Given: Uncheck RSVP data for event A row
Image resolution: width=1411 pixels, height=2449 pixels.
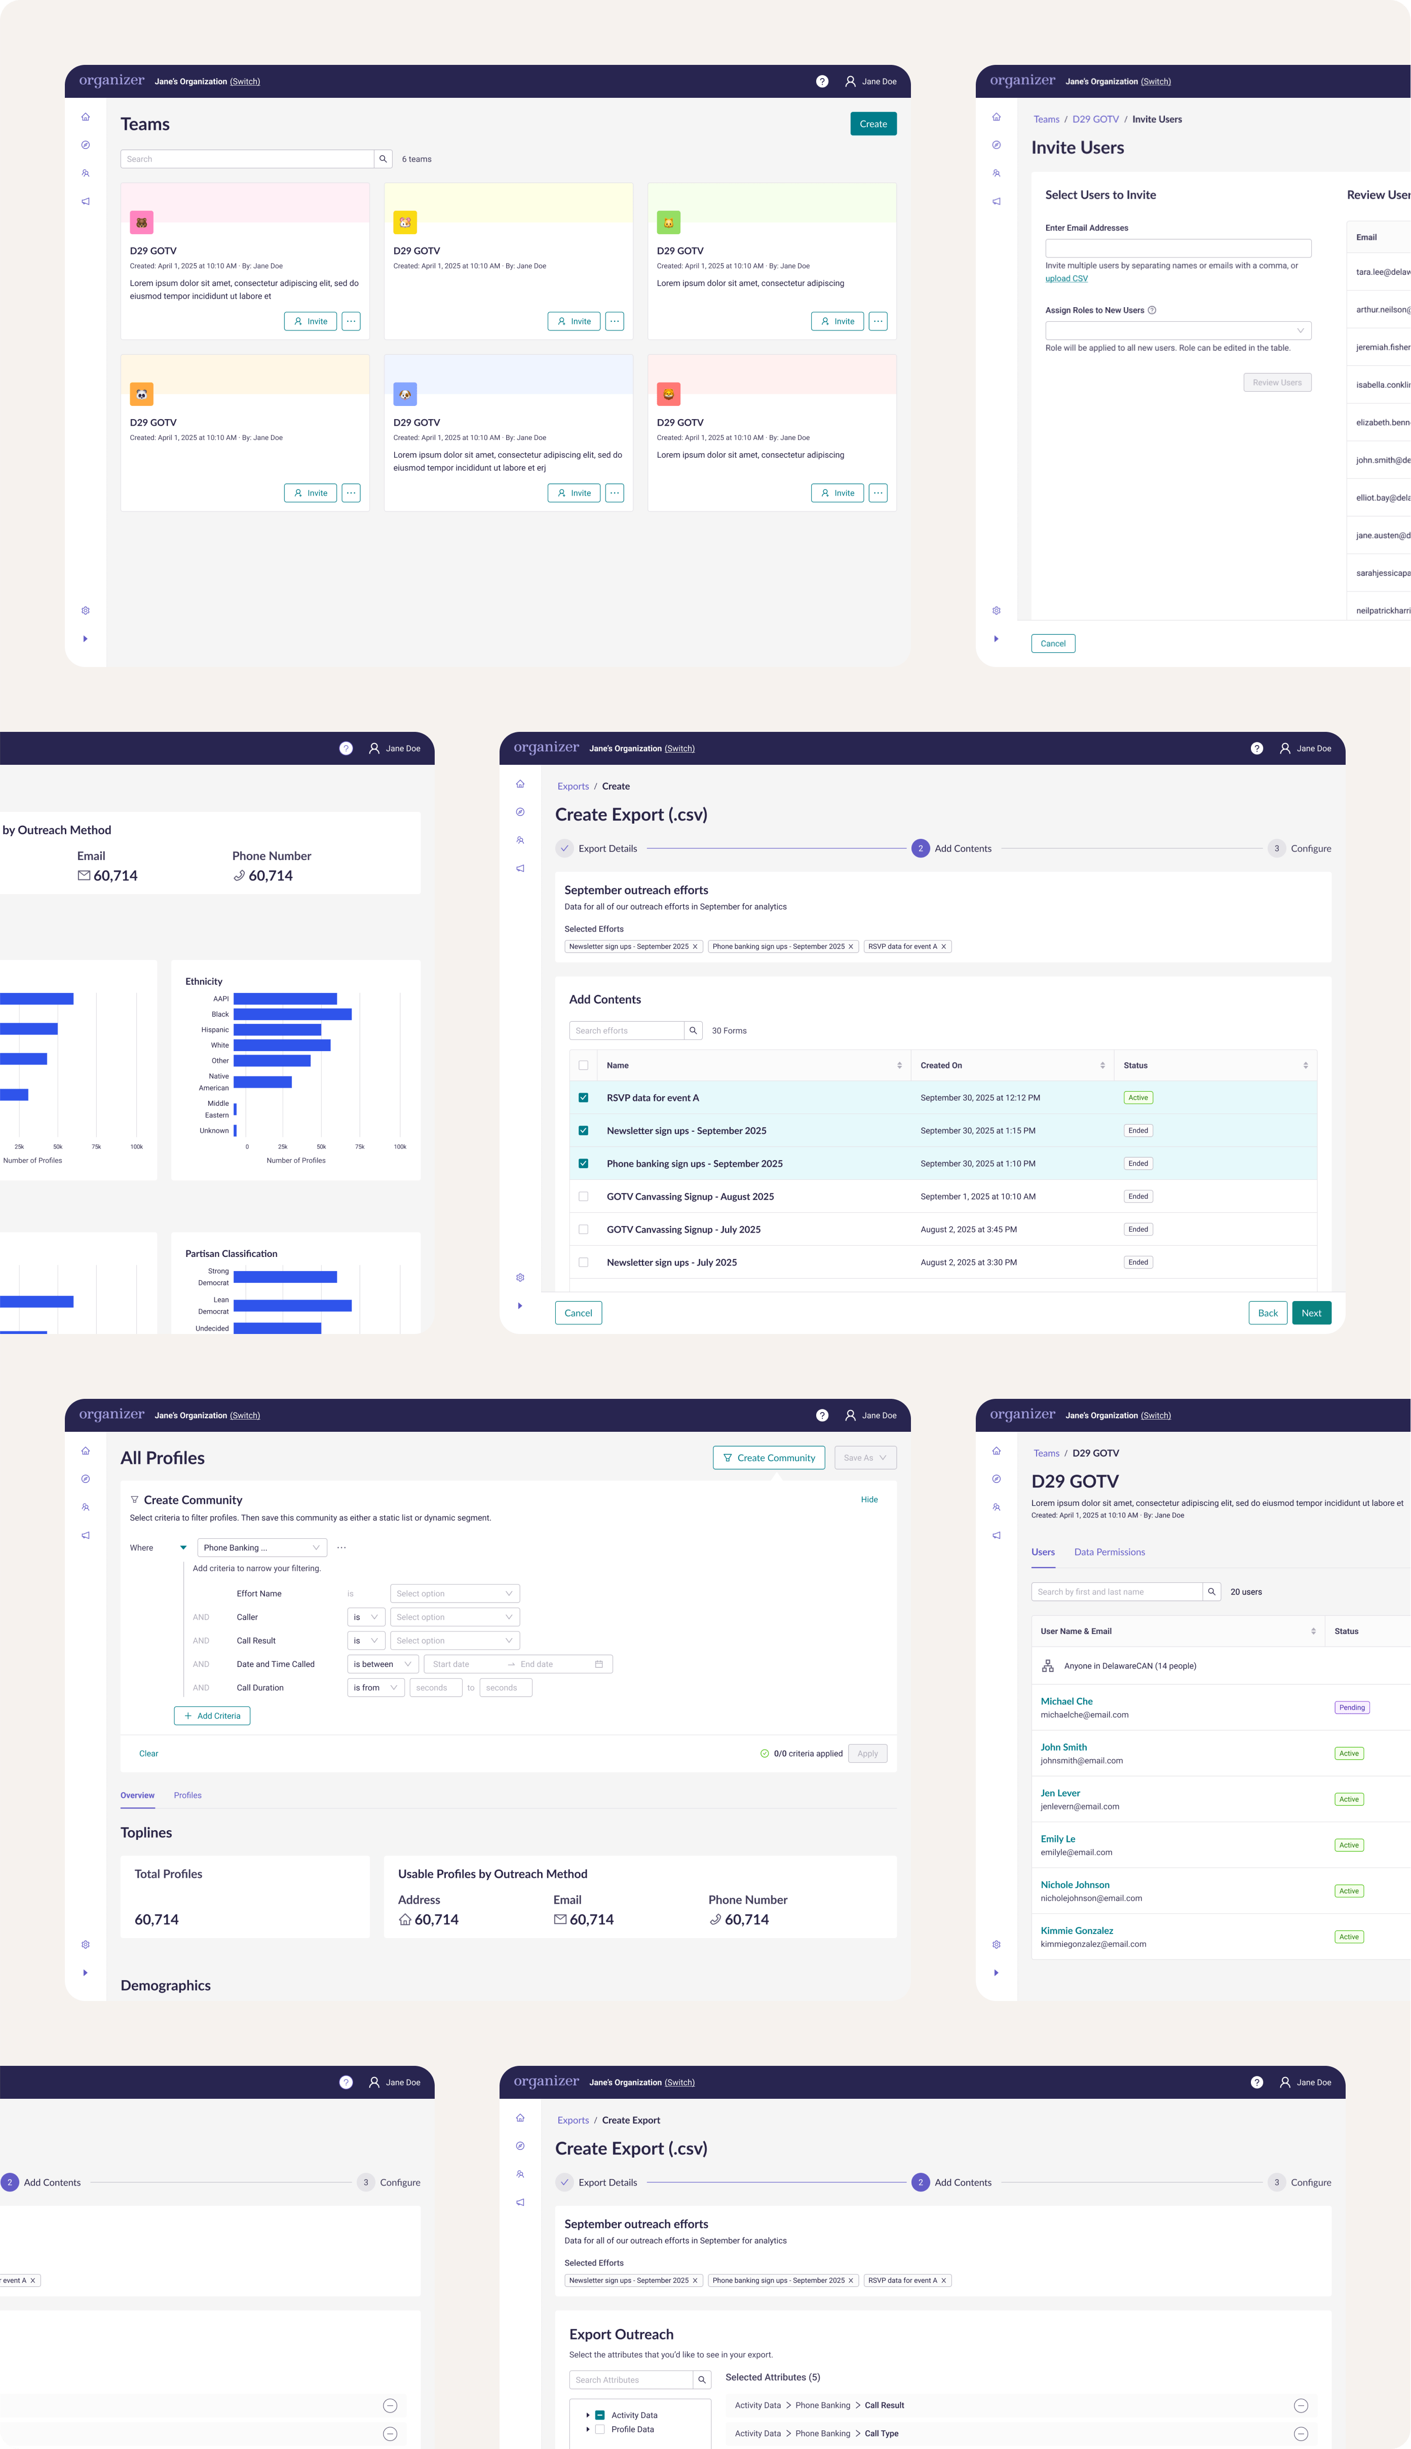Looking at the screenshot, I should tap(583, 1098).
